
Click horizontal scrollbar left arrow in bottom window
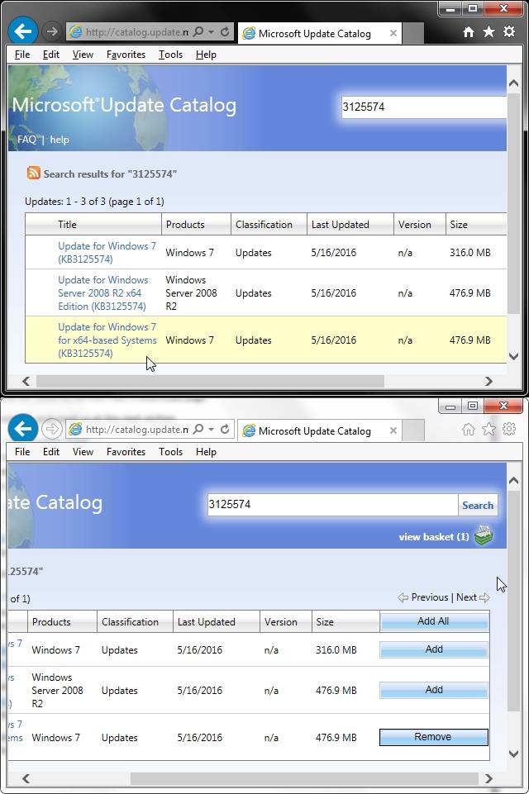pos(26,778)
